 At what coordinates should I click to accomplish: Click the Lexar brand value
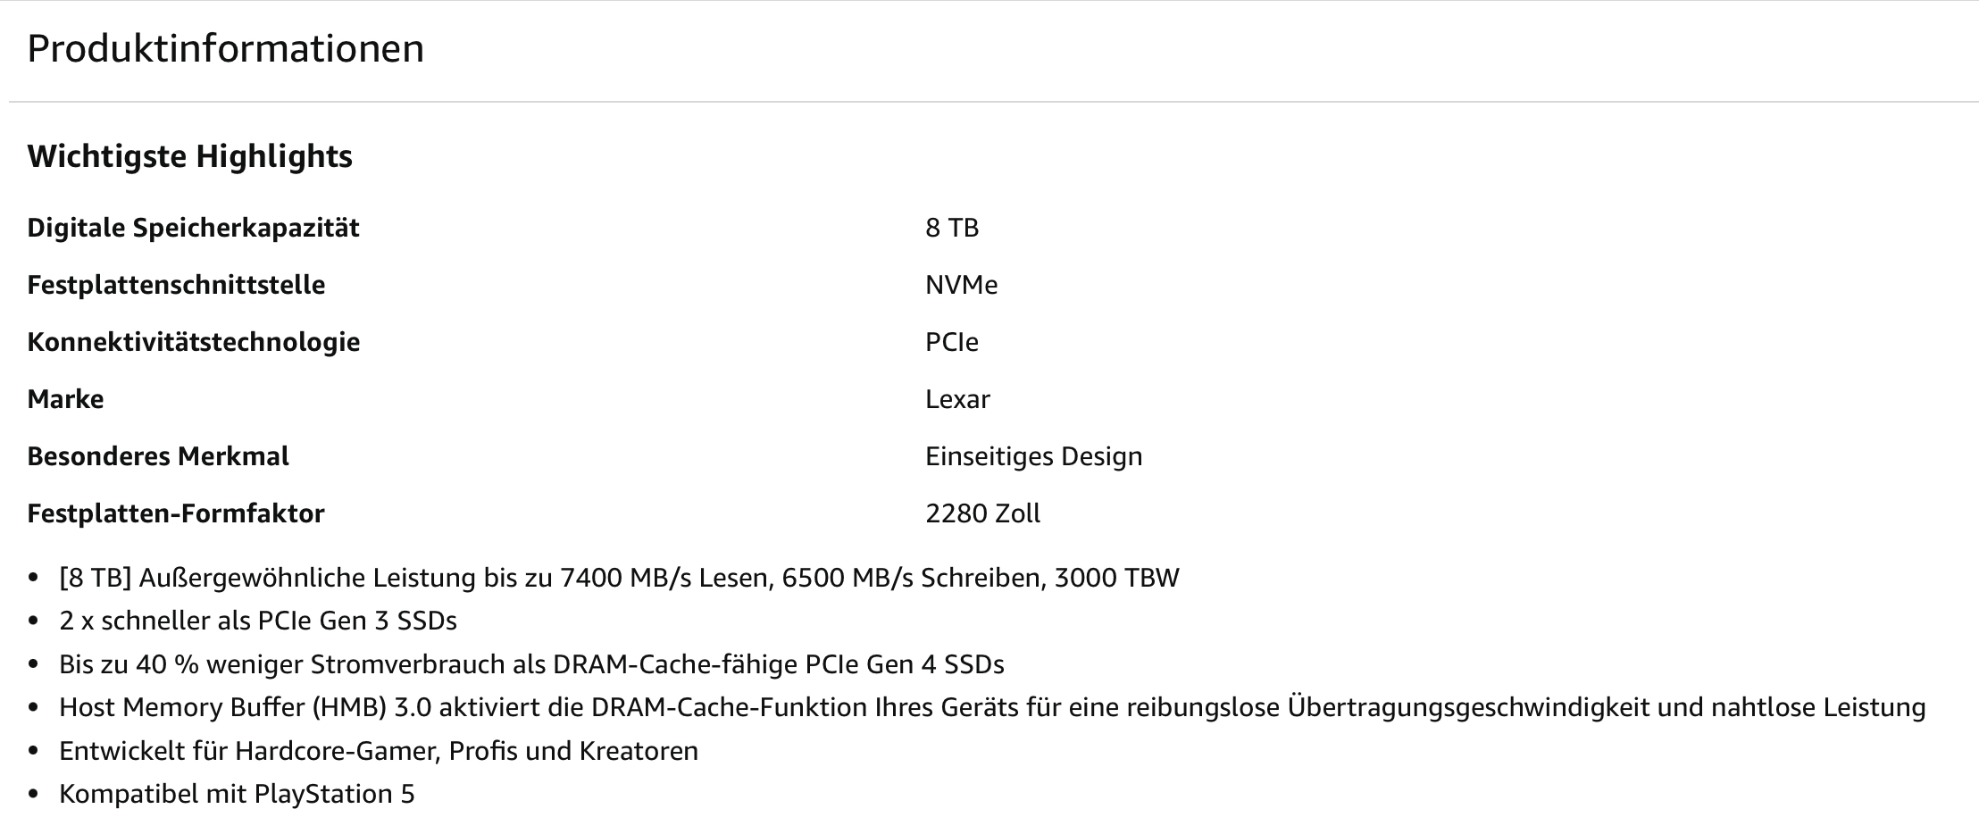957,399
